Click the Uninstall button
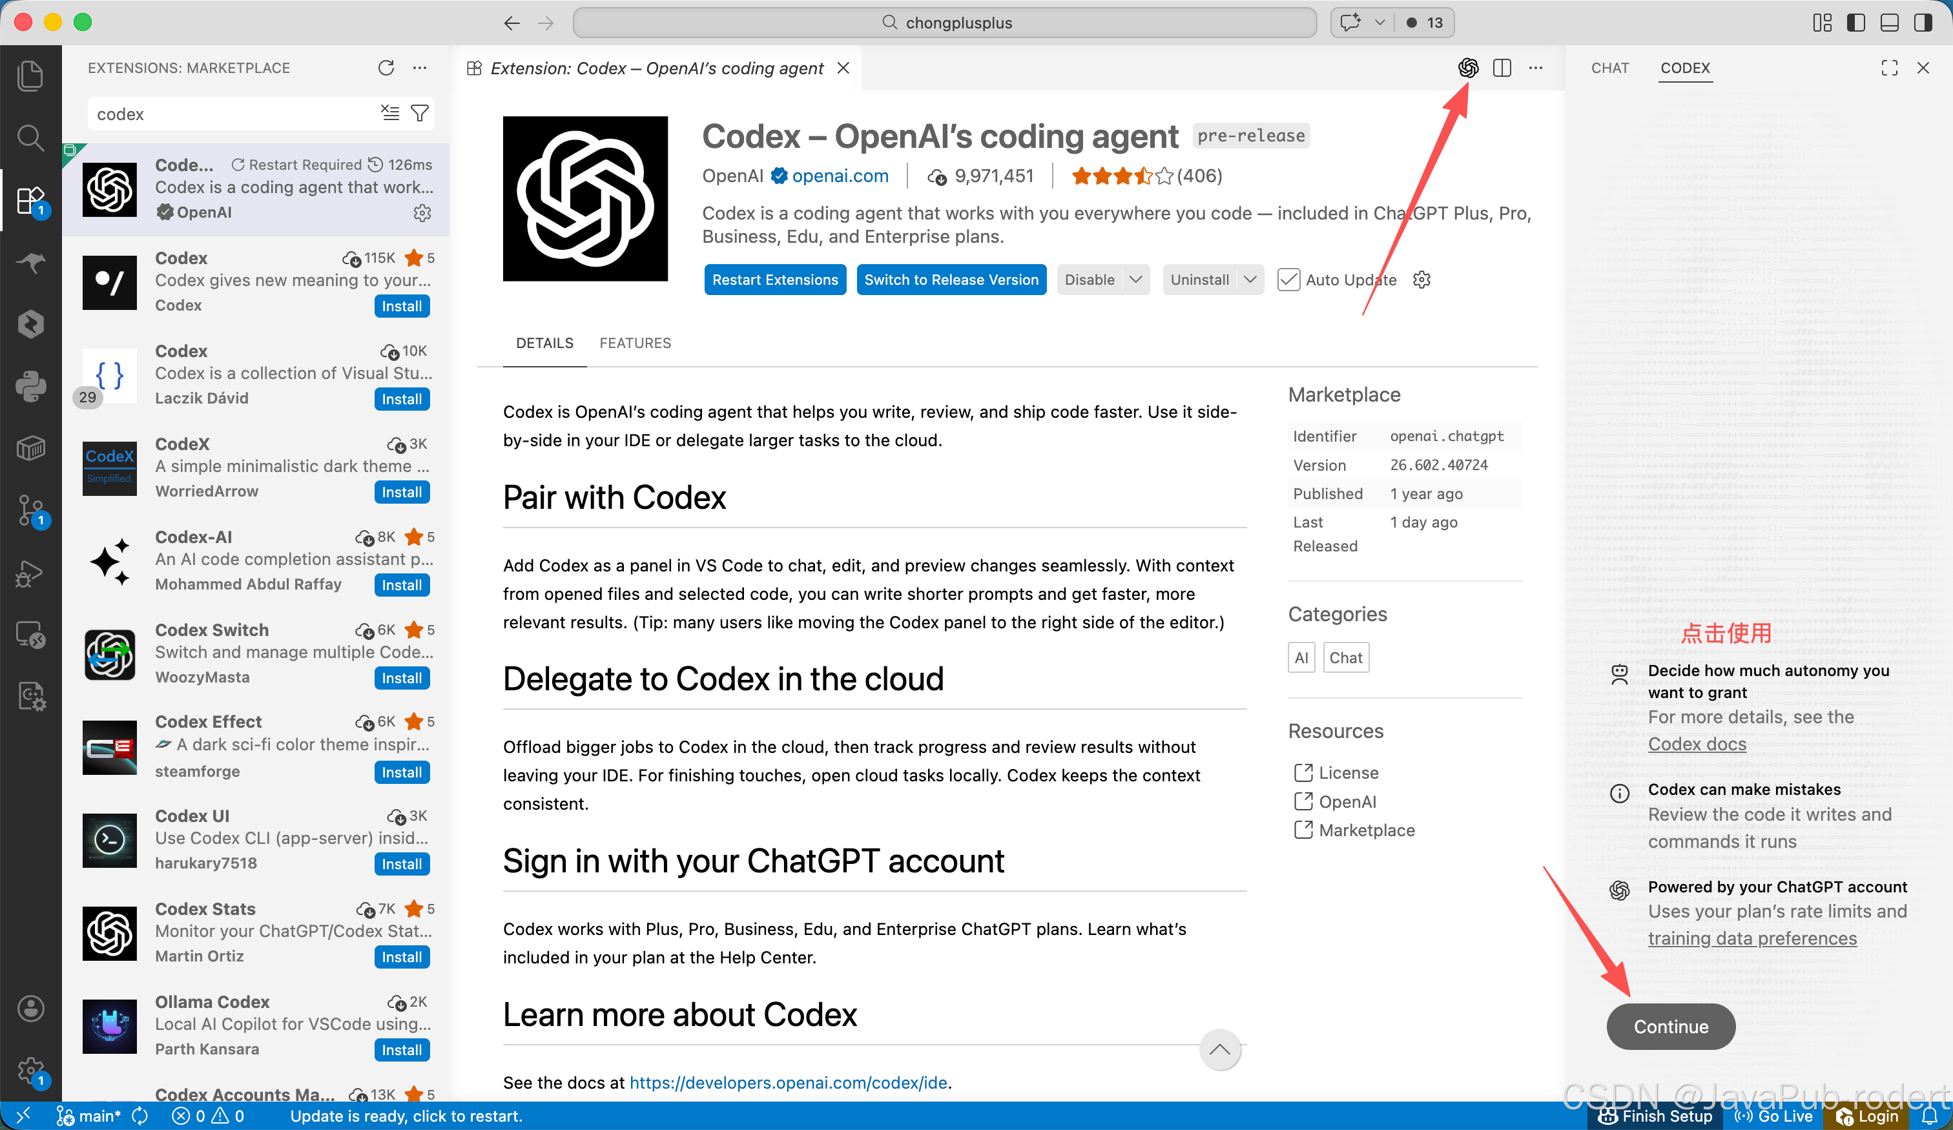Screen dimensions: 1953x1130 tap(1199, 279)
